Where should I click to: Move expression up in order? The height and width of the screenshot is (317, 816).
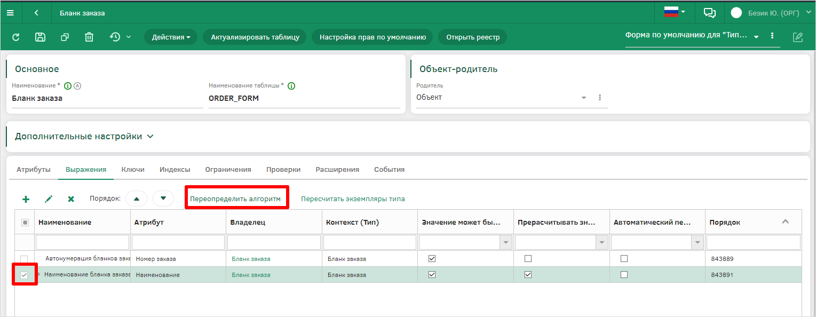(137, 199)
